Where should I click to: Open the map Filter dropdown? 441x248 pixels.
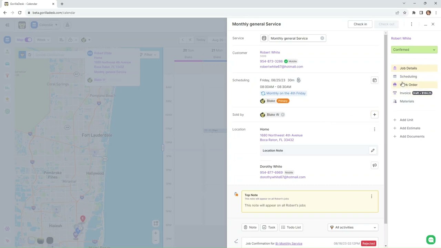click(x=148, y=55)
